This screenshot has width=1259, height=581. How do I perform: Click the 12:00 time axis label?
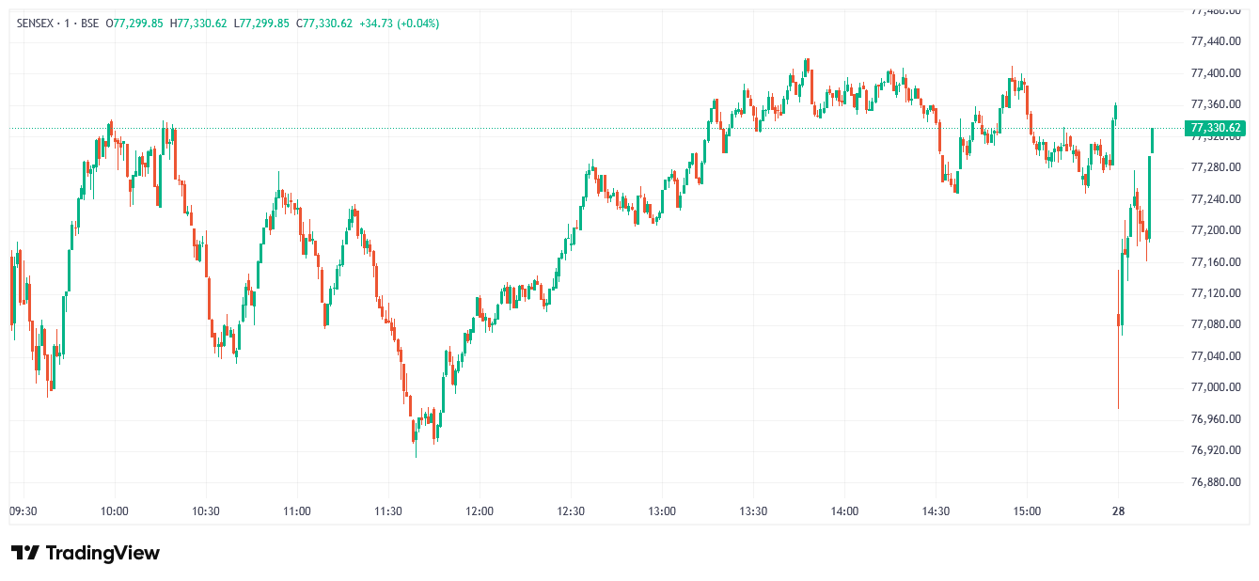[480, 511]
